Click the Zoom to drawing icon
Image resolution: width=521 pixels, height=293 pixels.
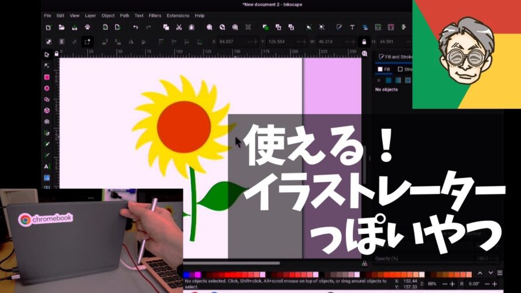tap(222, 28)
